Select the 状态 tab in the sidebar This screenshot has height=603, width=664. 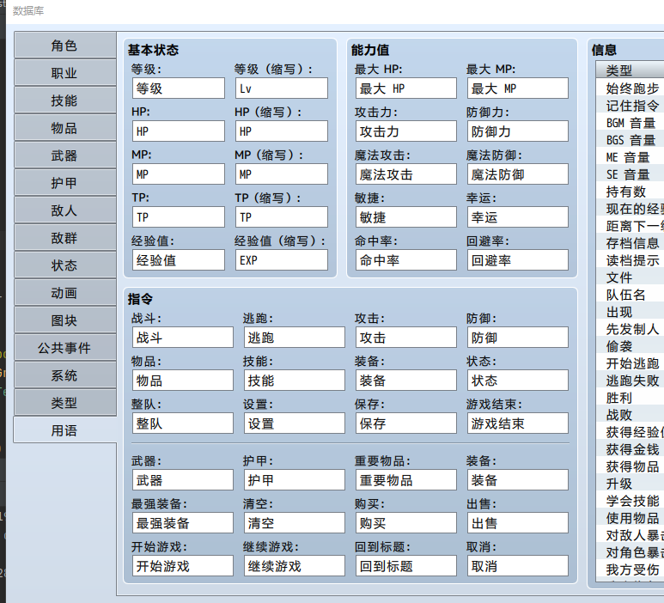pyautogui.click(x=65, y=265)
